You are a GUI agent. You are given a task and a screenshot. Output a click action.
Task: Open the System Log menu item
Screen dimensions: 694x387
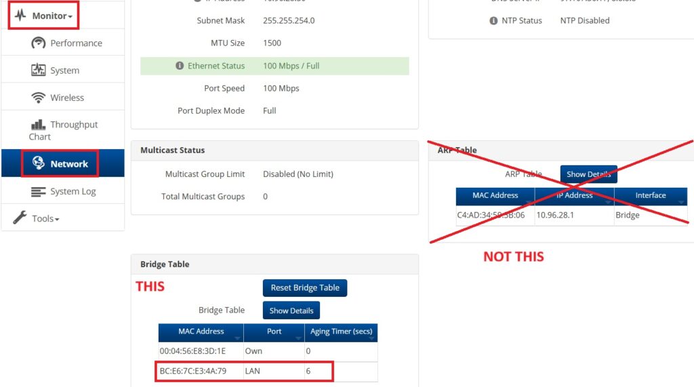click(73, 192)
